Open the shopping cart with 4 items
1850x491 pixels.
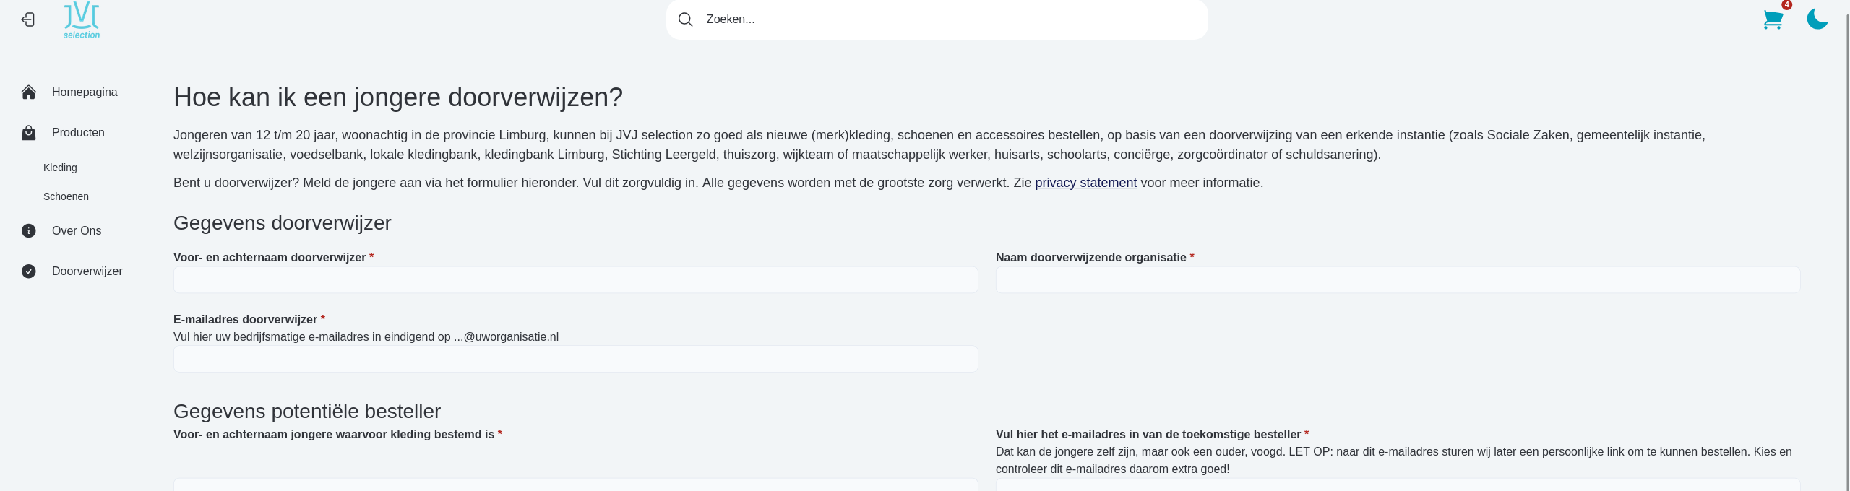pos(1773,19)
